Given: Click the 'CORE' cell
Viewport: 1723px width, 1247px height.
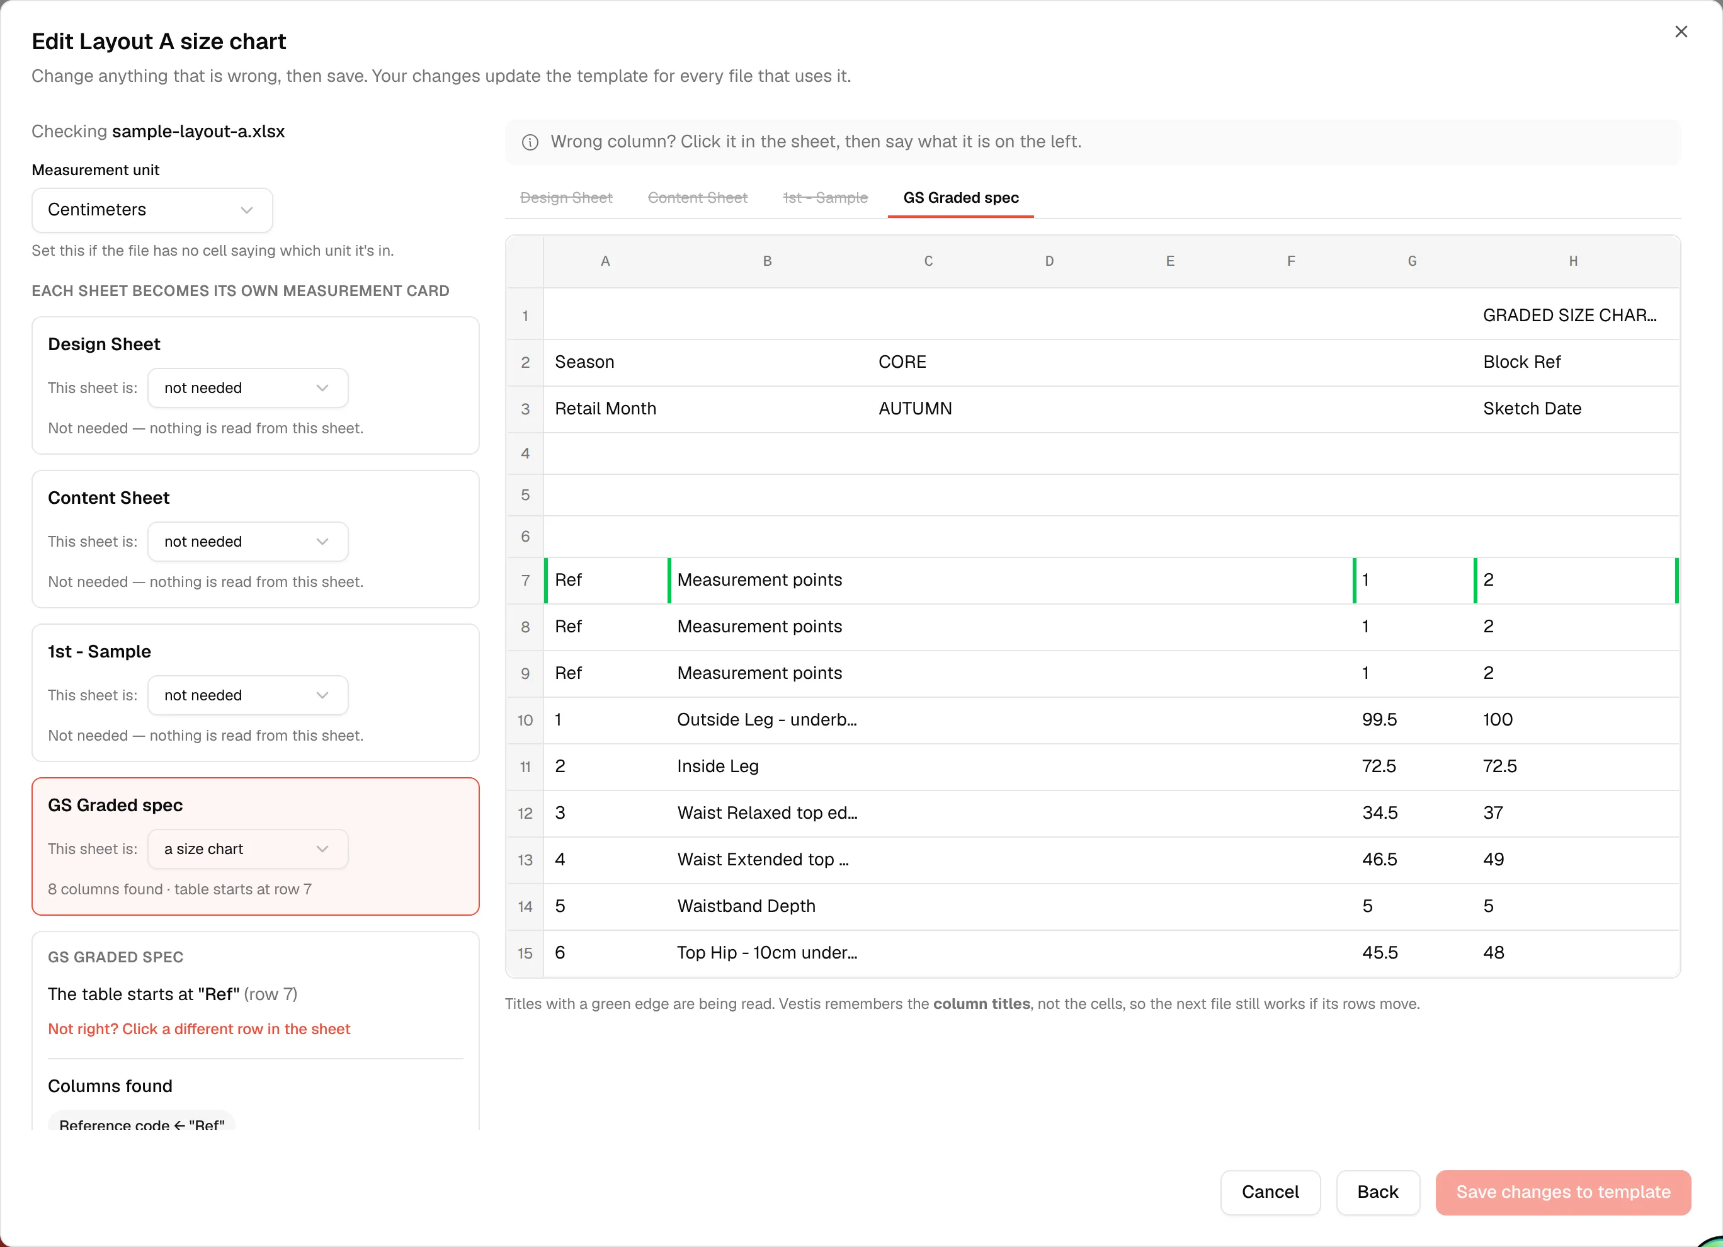Looking at the screenshot, I should [x=928, y=363].
